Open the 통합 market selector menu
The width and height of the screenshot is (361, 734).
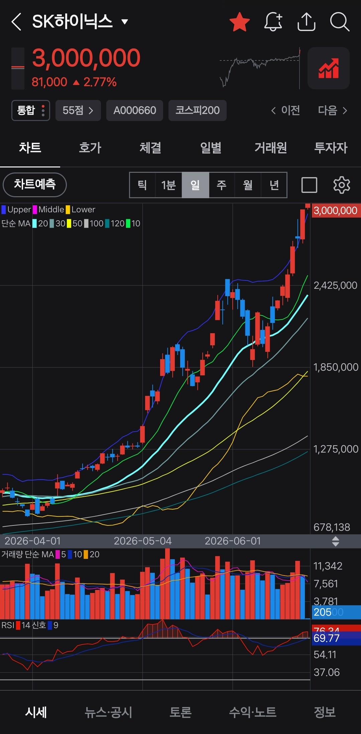tap(31, 110)
